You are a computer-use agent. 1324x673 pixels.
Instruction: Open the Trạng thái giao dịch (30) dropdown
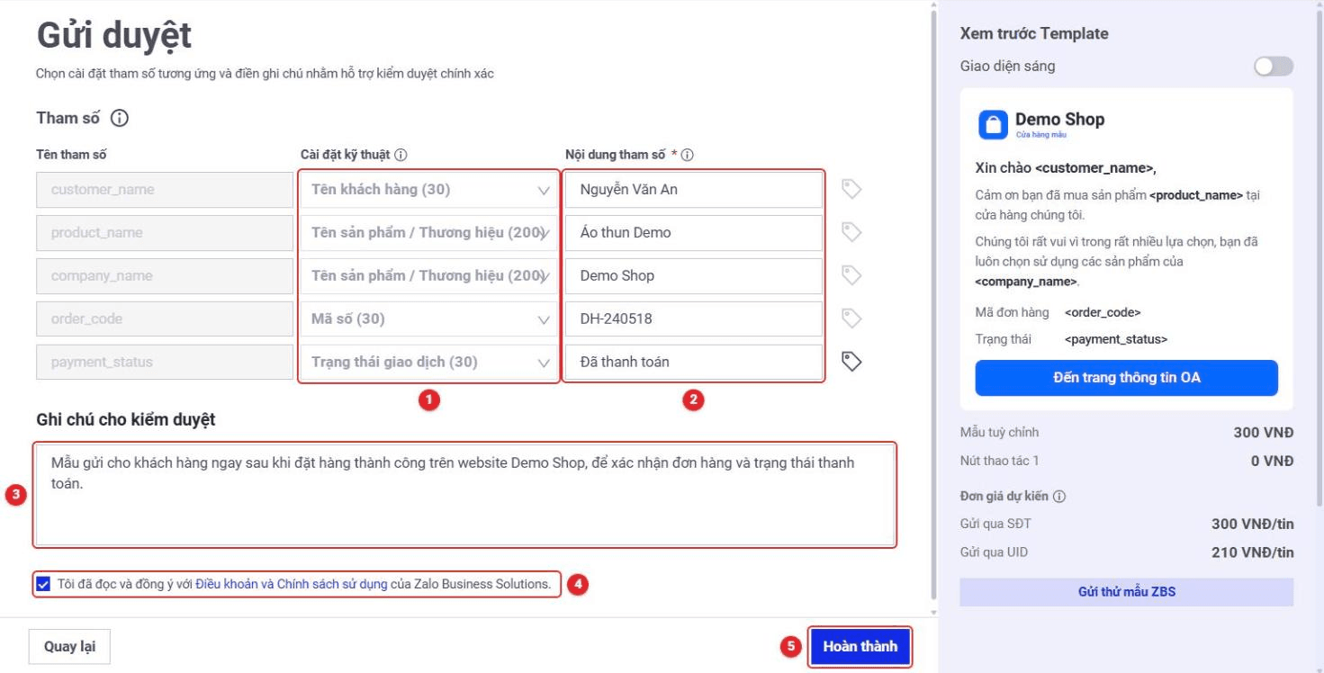(429, 363)
